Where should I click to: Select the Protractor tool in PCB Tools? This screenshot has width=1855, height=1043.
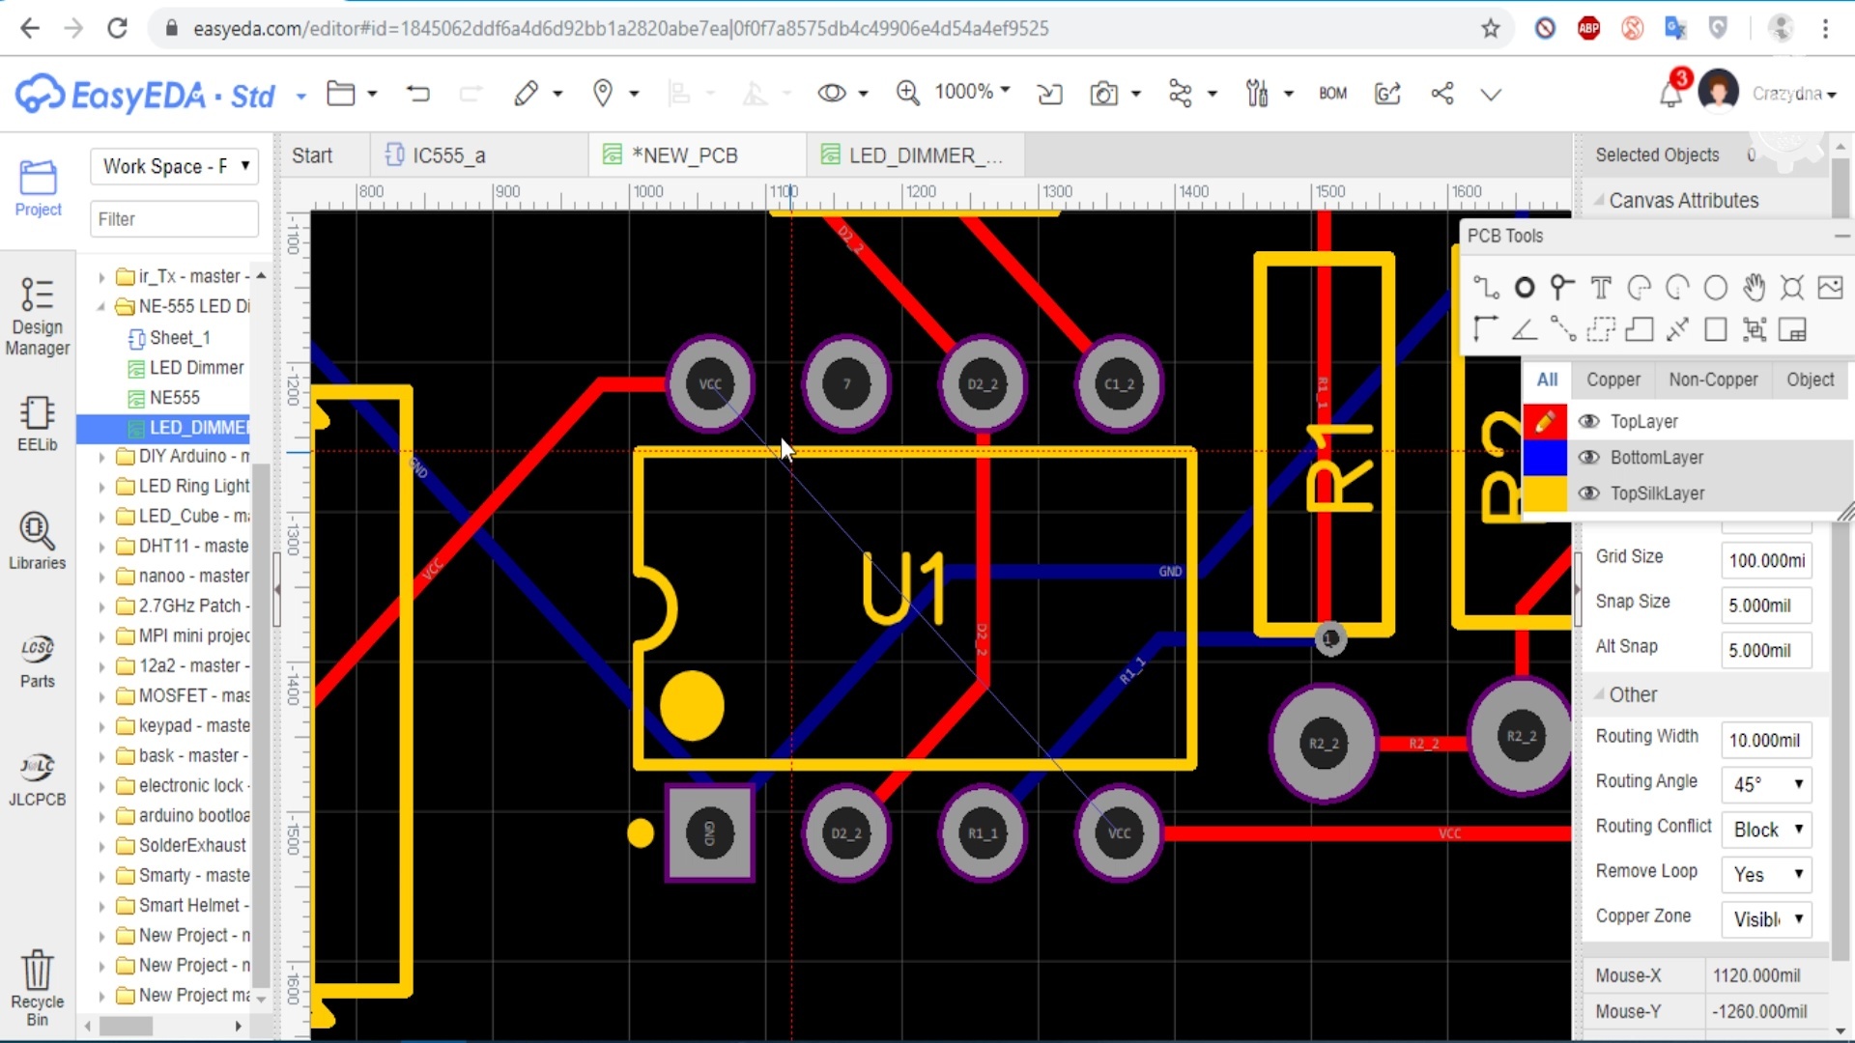tap(1524, 329)
